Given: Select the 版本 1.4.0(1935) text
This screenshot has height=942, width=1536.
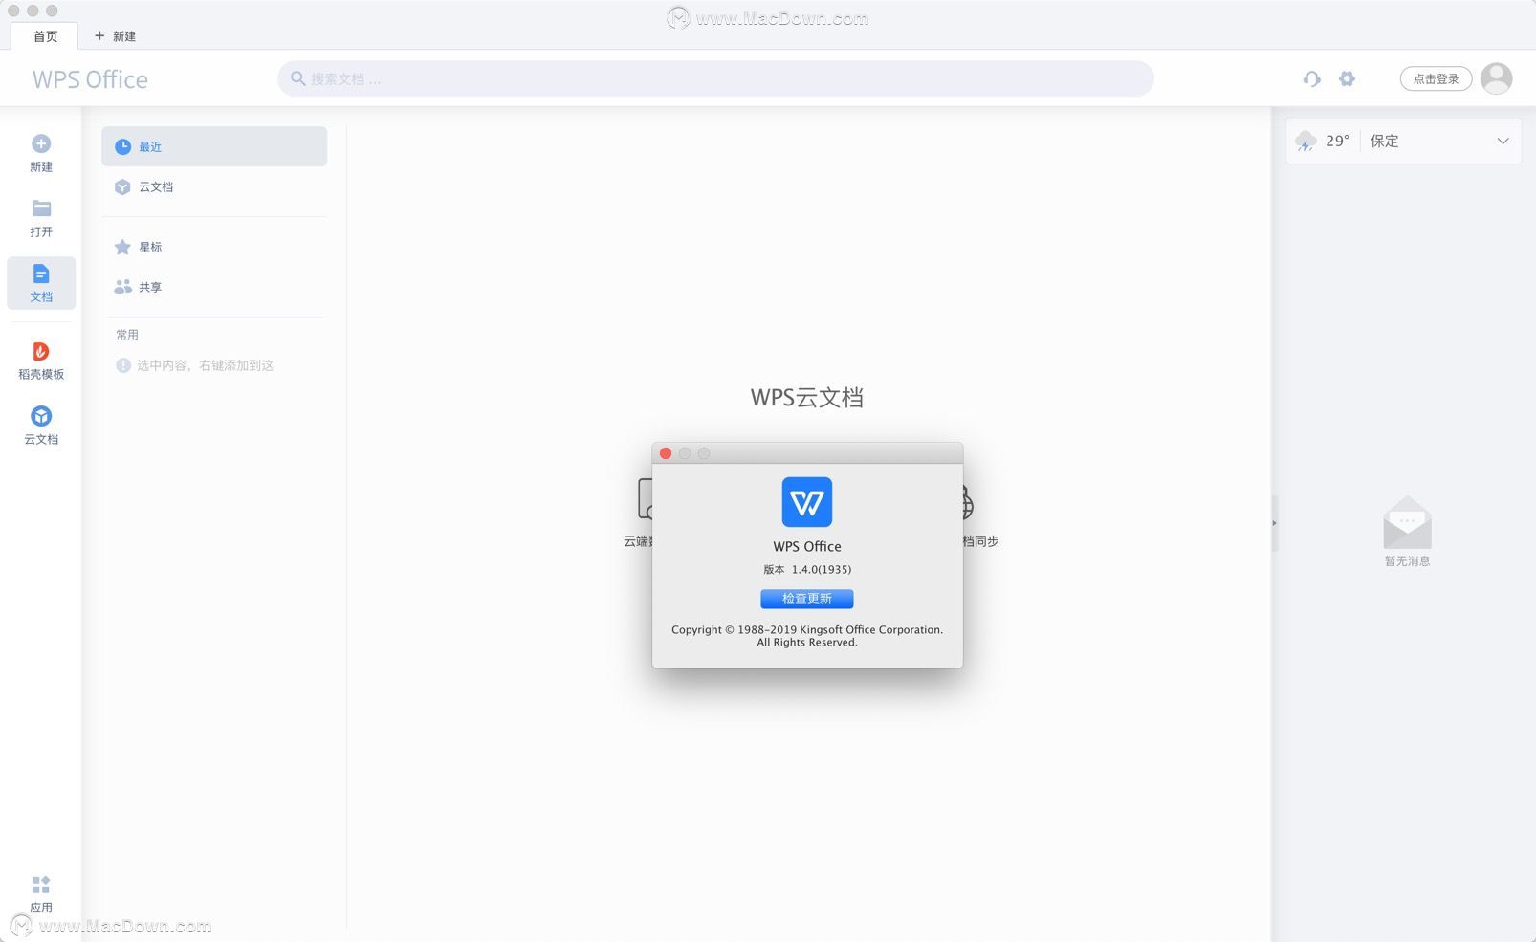Looking at the screenshot, I should [x=807, y=569].
